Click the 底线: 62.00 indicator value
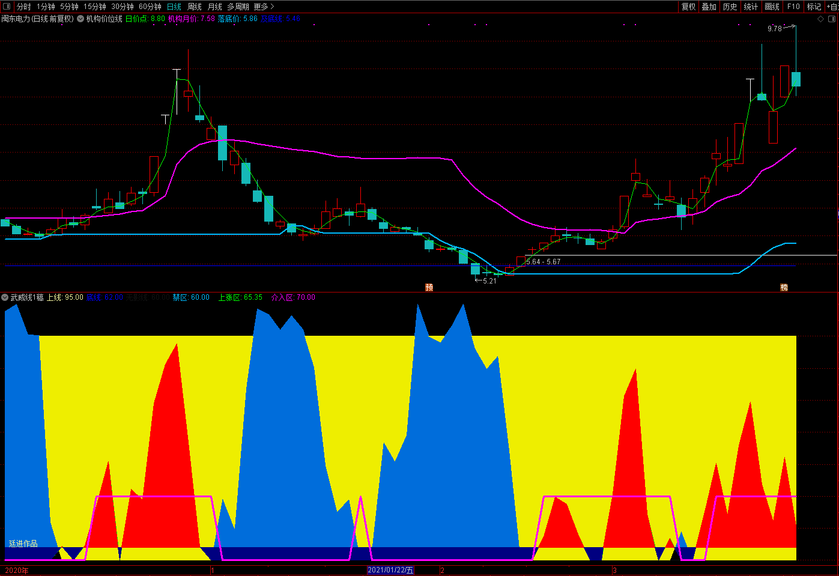Screen dimensions: 839x576 [x=104, y=297]
